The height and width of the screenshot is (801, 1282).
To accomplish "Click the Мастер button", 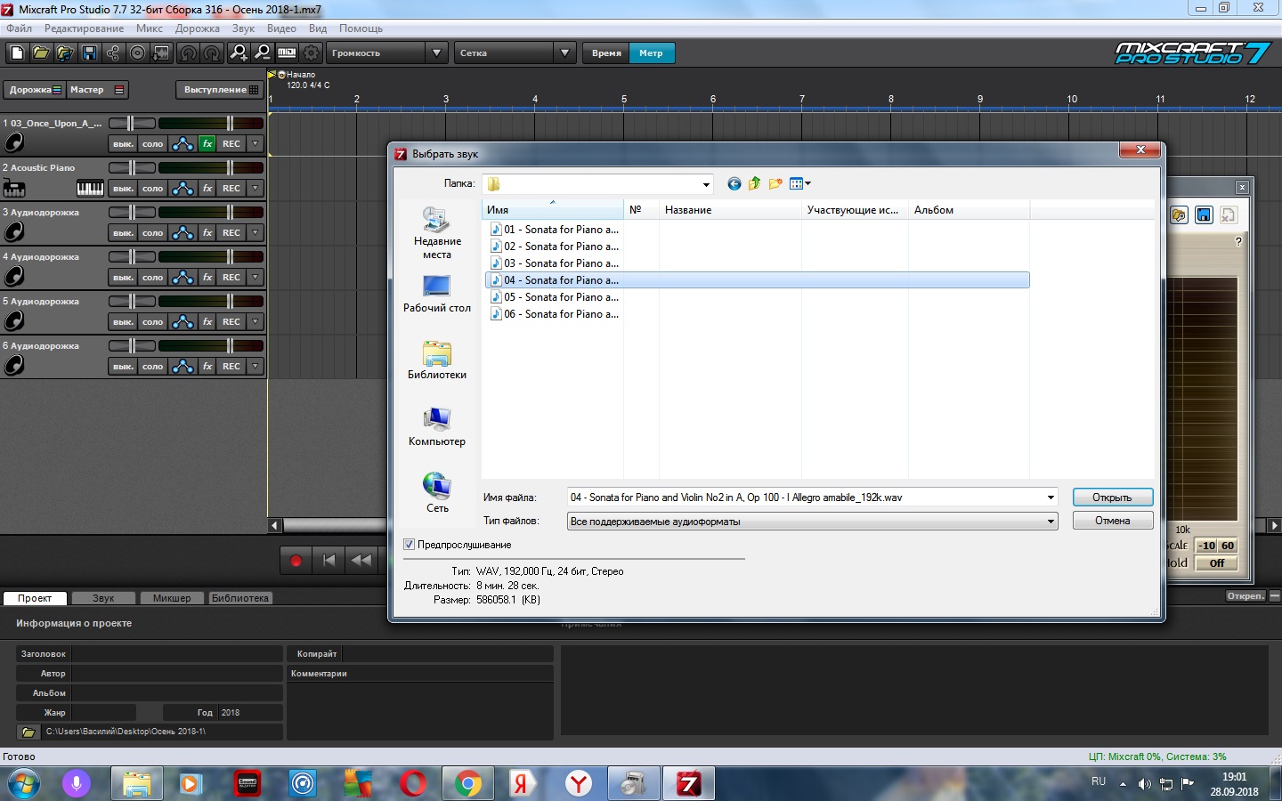I will (x=98, y=90).
